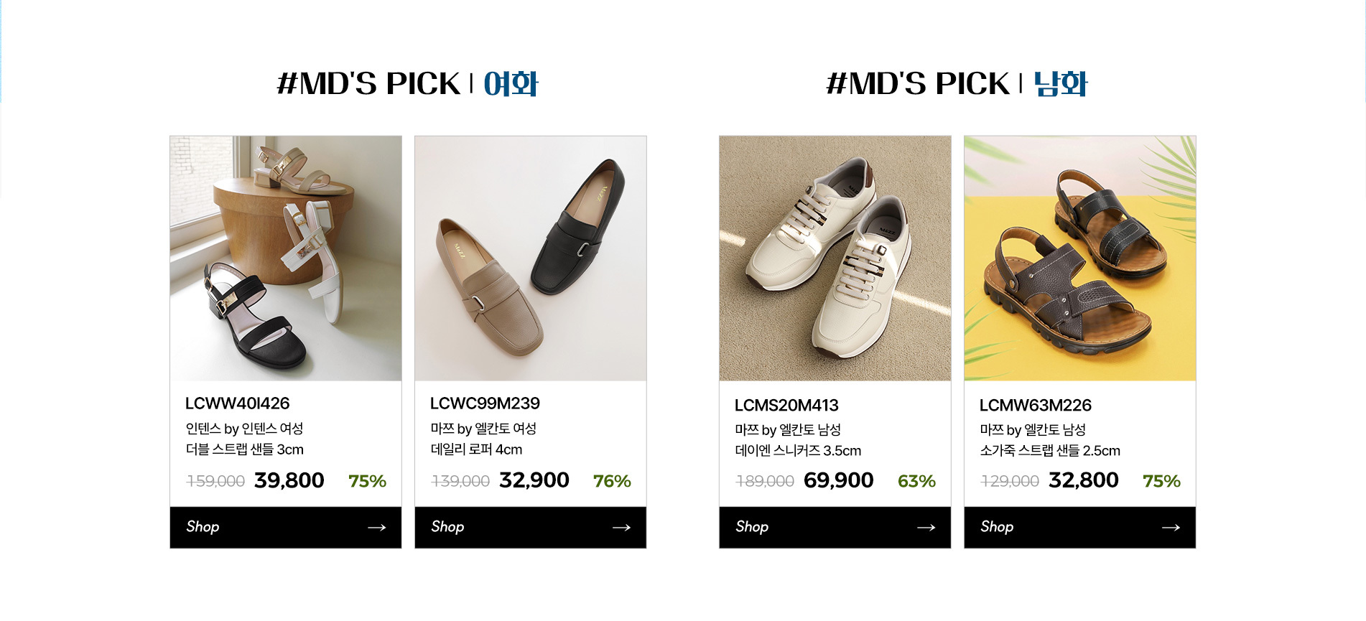
Task: Click product code LCWW40I426
Action: (x=238, y=403)
